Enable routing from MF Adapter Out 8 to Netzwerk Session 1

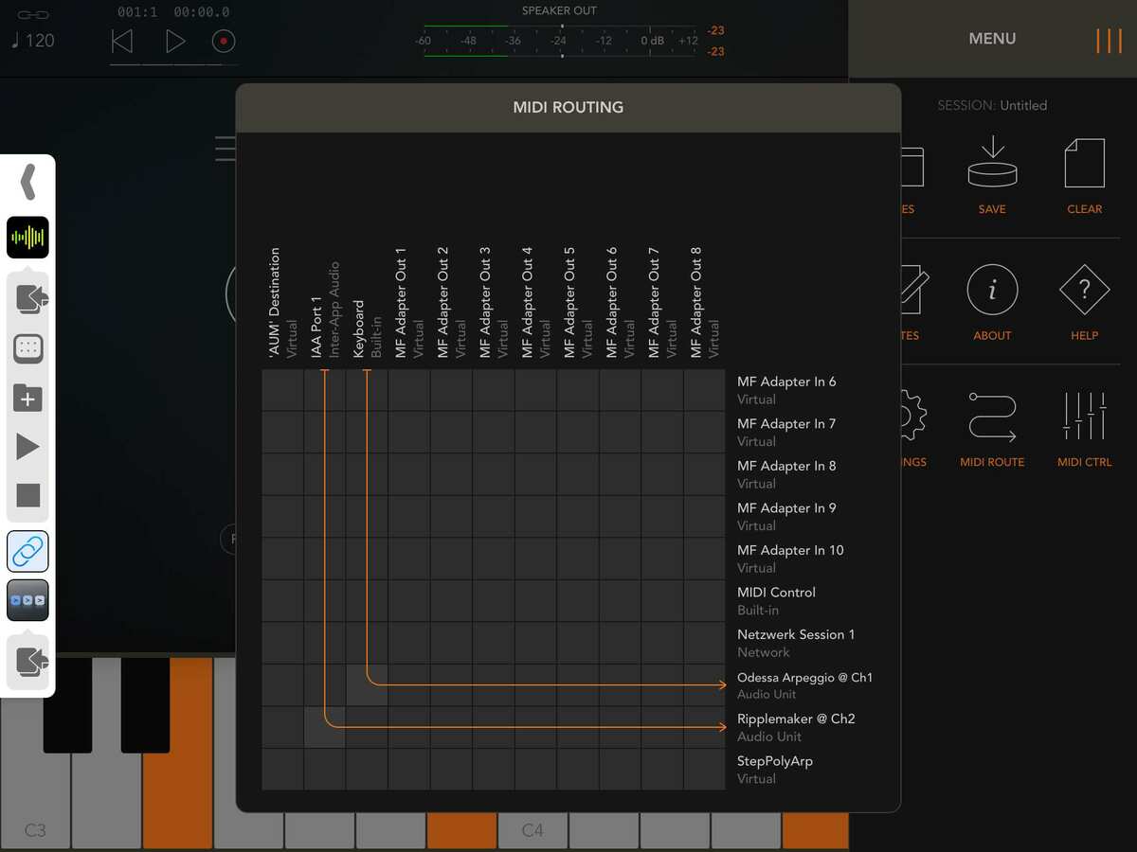click(x=704, y=643)
